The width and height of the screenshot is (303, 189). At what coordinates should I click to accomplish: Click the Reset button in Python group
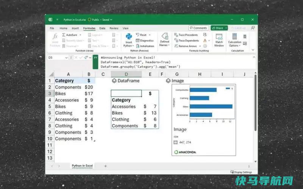141,35
